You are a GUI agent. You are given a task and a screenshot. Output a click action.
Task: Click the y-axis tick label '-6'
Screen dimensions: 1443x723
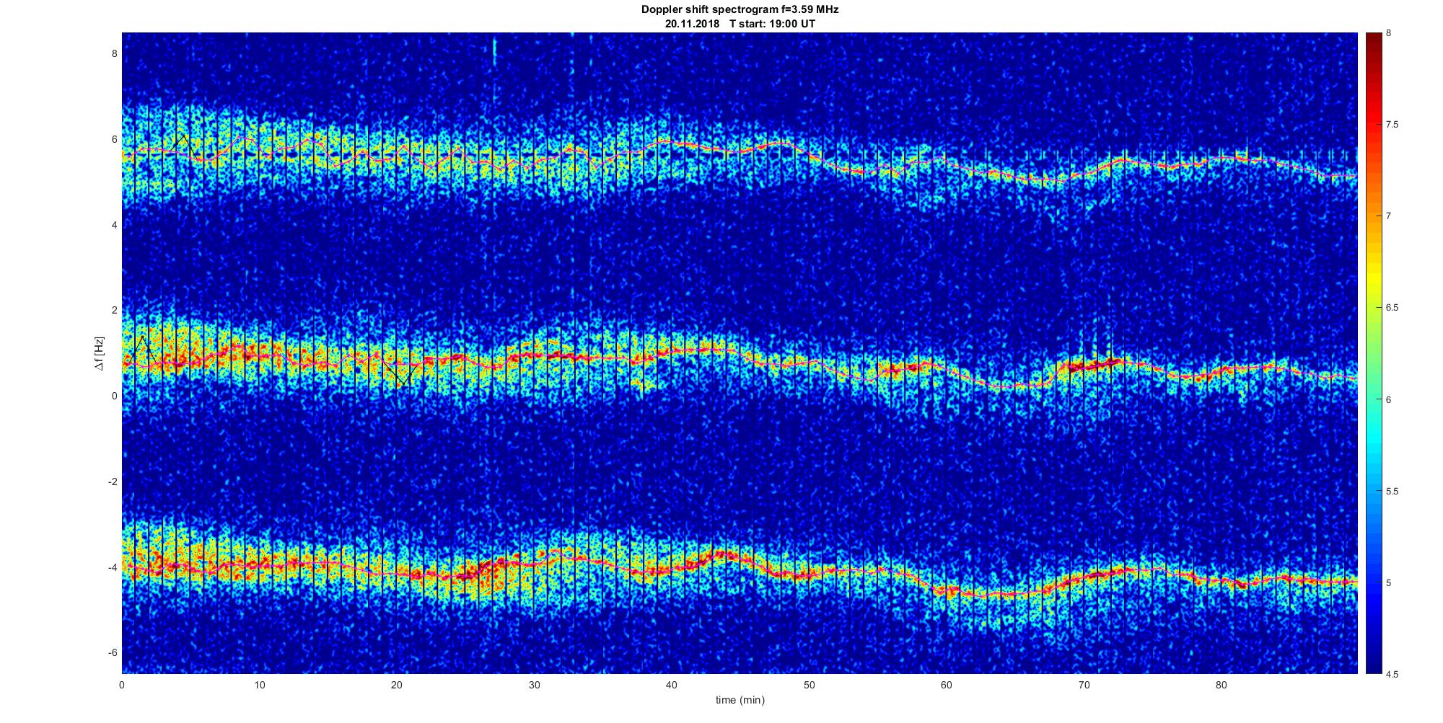[113, 652]
